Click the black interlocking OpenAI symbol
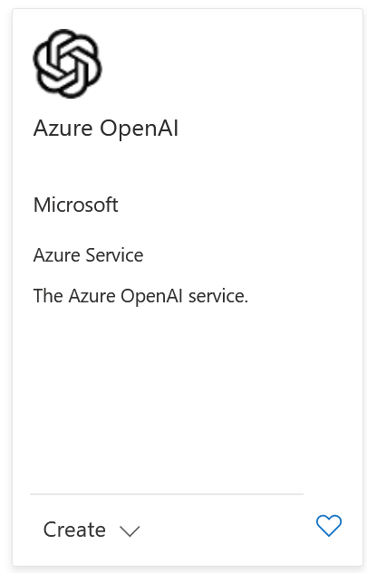 click(67, 63)
